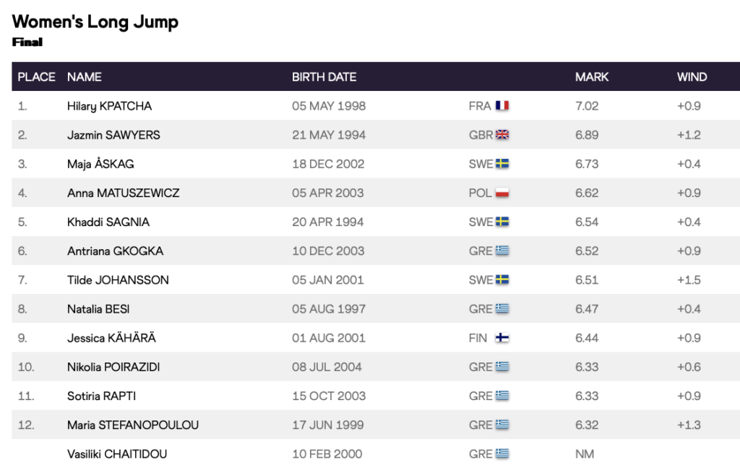
Task: Click the Greek flag in Antriana Gkogka's row
Action: [x=502, y=251]
